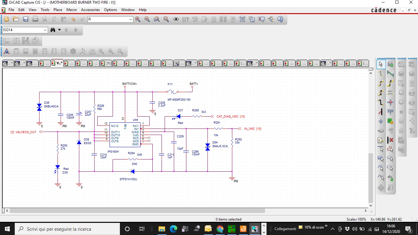Undo the last action
Image resolution: width=418 pixels, height=235 pixels.
point(73,19)
